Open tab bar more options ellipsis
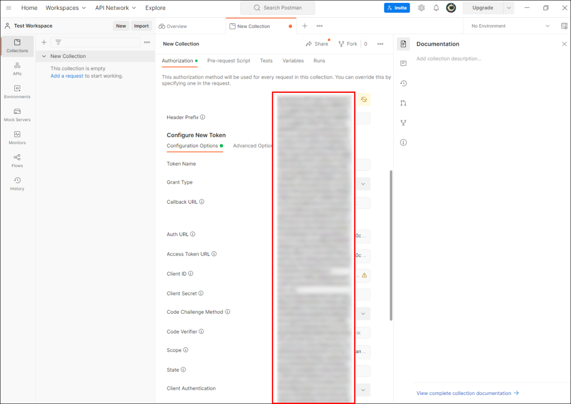 [x=320, y=26]
